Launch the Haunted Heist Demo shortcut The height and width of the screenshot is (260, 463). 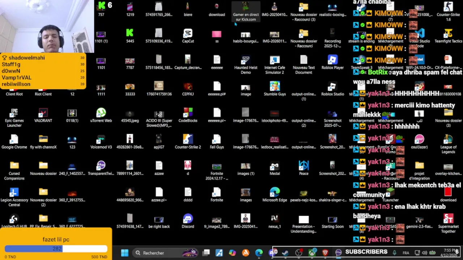click(x=246, y=65)
